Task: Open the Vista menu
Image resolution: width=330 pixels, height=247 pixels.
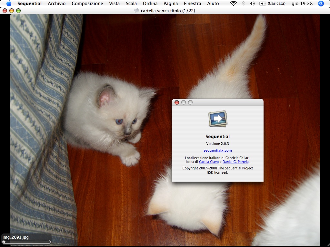Action: tap(115, 4)
